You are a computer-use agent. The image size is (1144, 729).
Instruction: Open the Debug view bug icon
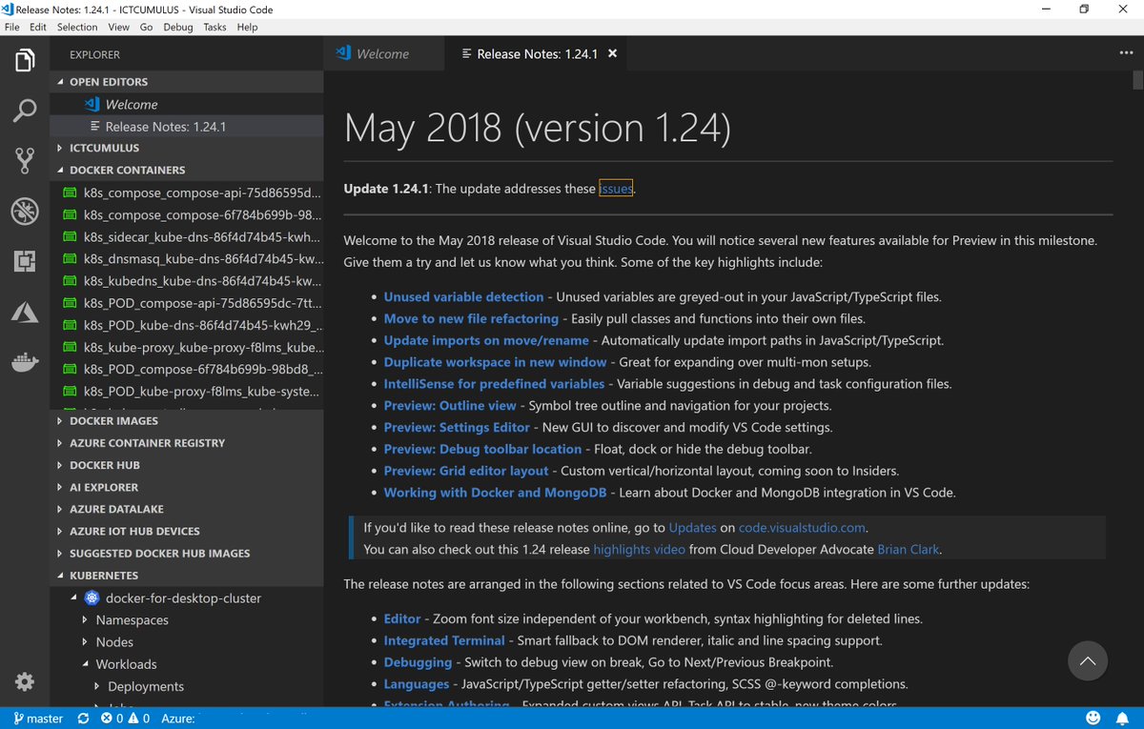(25, 211)
